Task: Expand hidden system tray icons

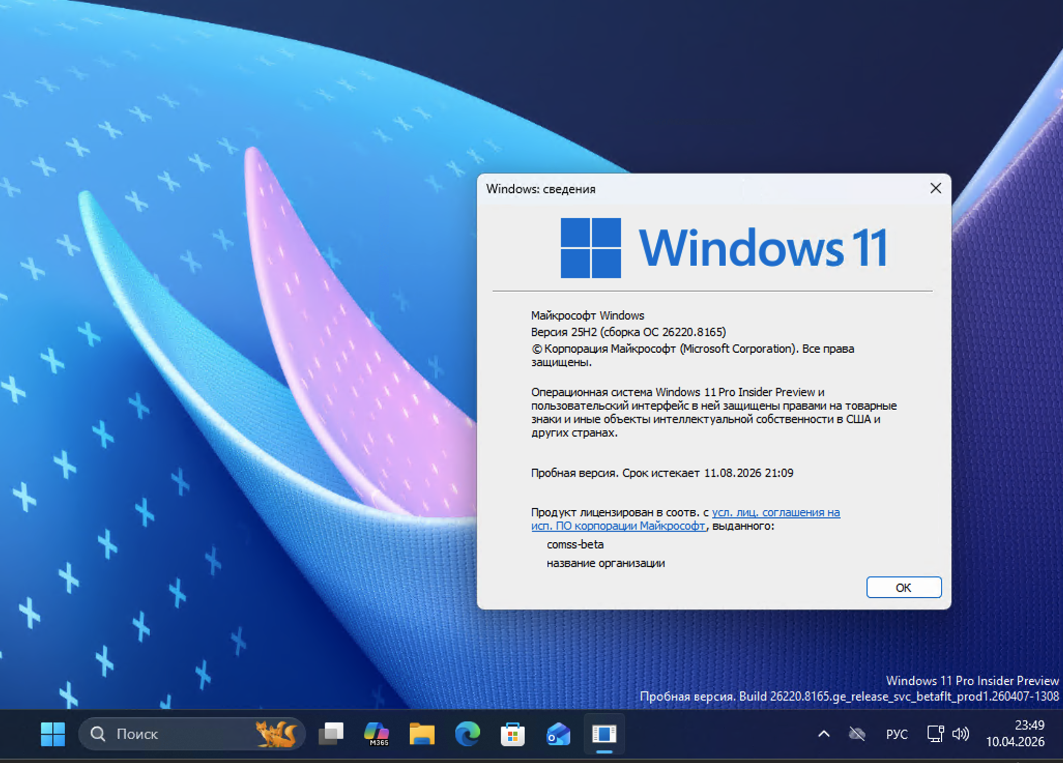Action: pyautogui.click(x=823, y=734)
